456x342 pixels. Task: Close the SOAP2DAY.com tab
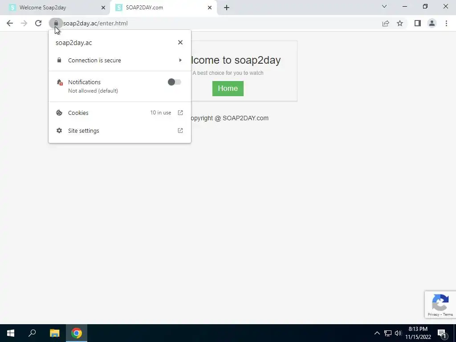[x=210, y=8]
